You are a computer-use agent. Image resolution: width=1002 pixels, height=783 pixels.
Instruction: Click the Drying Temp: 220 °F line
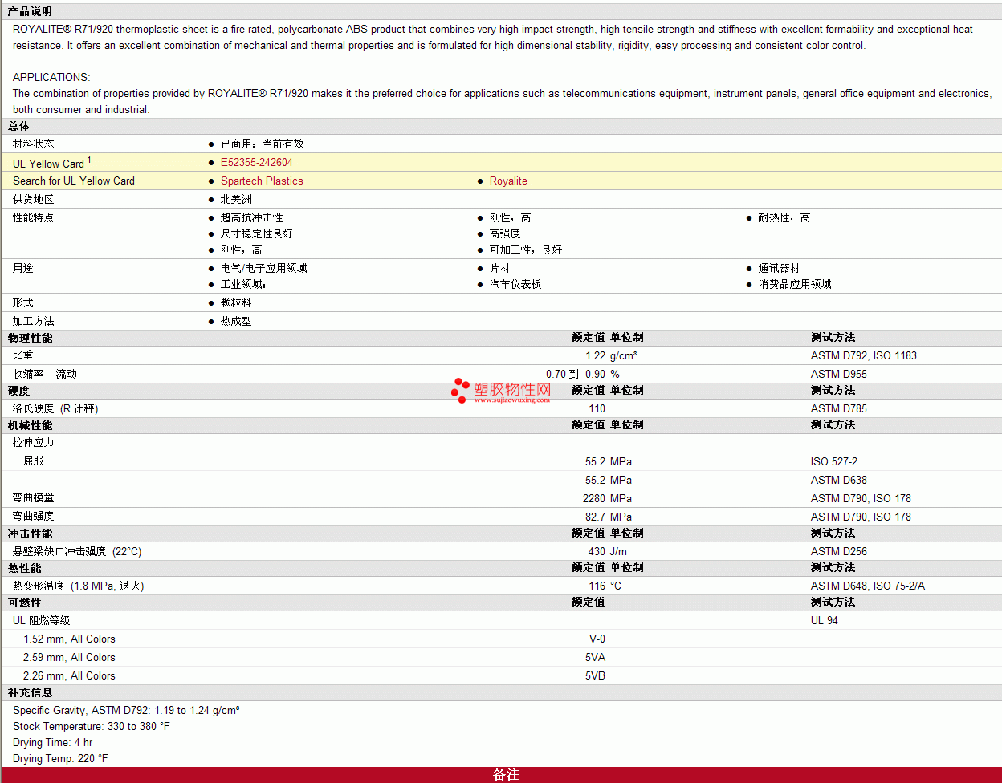pos(60,758)
